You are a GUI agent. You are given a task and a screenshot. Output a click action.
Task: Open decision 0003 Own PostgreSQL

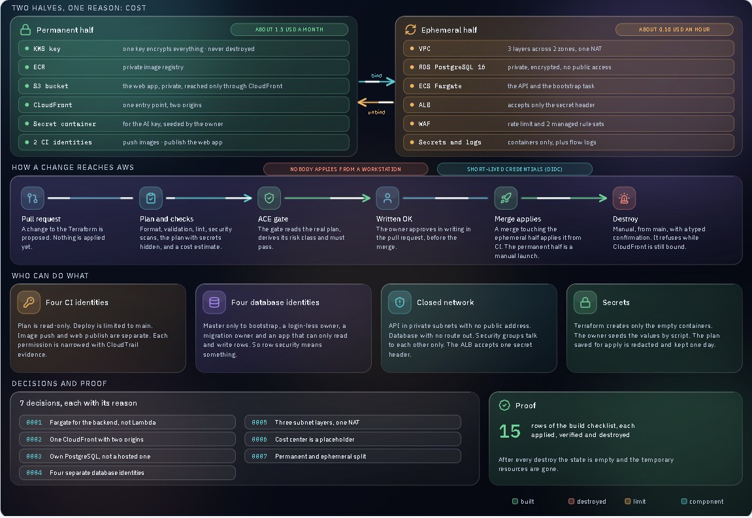(127, 456)
